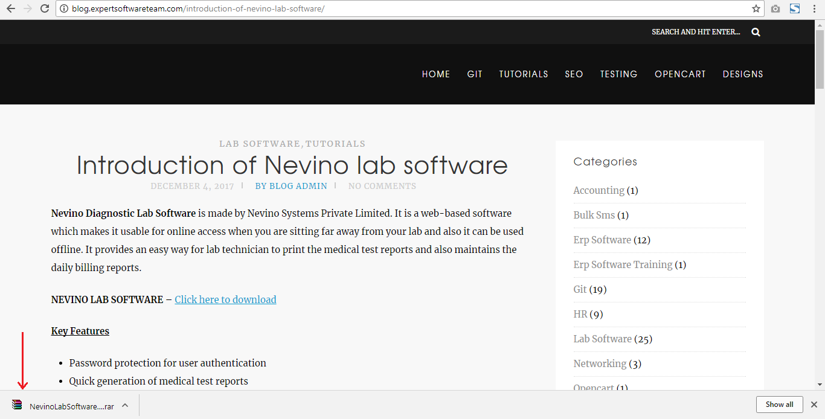
Task: Bookmark page using star icon
Action: pyautogui.click(x=756, y=9)
